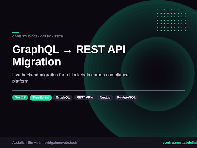
Task: Click the TypeScript tag pill
Action: 41,98
